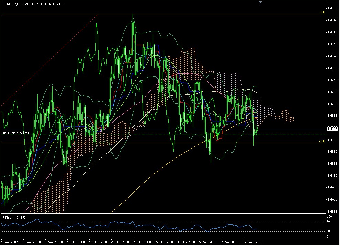Click the 5 Dec 04:00 time label

(x=208, y=242)
